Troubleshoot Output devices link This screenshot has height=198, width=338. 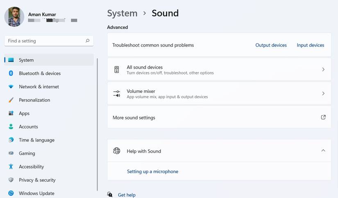(271, 45)
